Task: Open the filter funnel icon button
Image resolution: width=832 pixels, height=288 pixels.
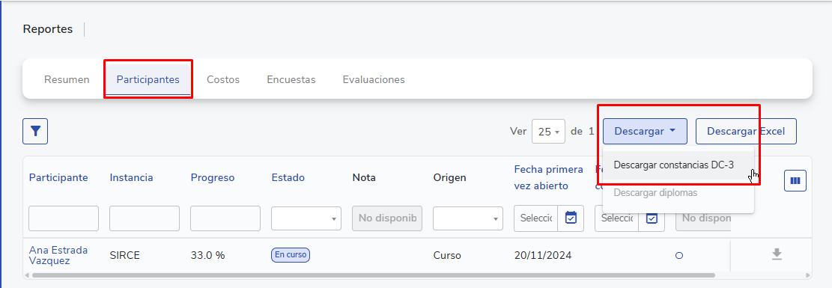Action: (x=35, y=131)
